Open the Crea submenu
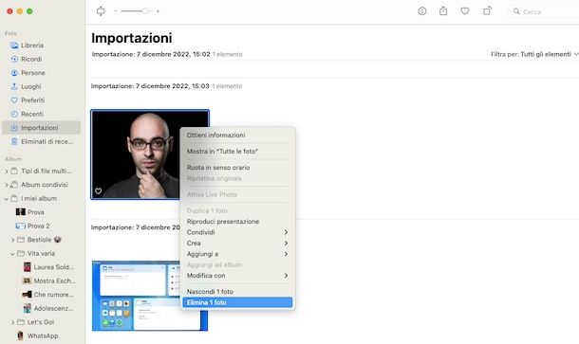The image size is (579, 344). [x=237, y=243]
